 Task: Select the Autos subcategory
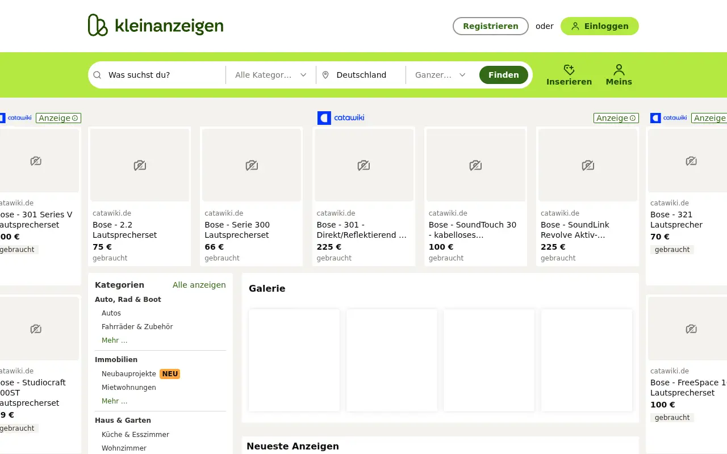pyautogui.click(x=111, y=313)
